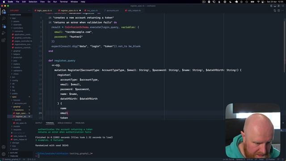Open me_spec.rb in the Explorer tree

[x=21, y=123]
